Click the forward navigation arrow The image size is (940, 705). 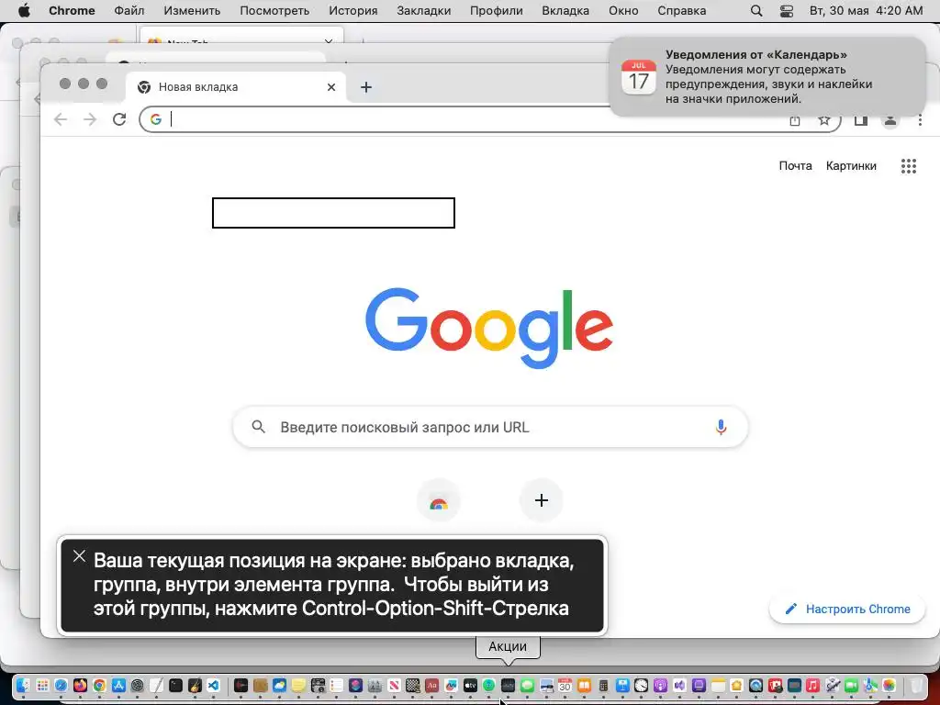click(x=90, y=119)
